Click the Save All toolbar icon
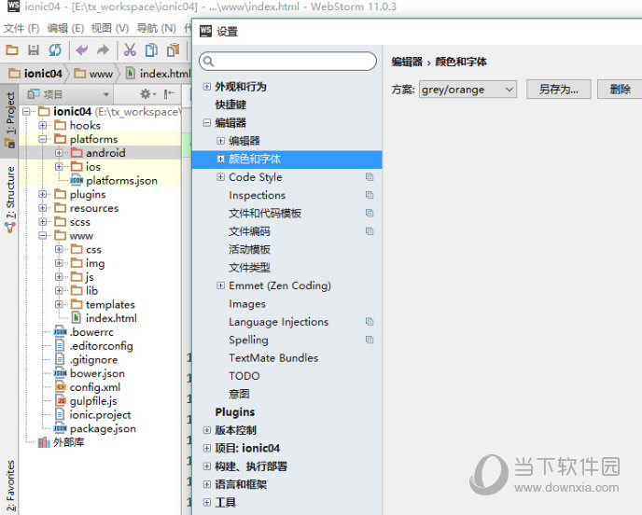This screenshot has height=515, width=642. tap(34, 50)
